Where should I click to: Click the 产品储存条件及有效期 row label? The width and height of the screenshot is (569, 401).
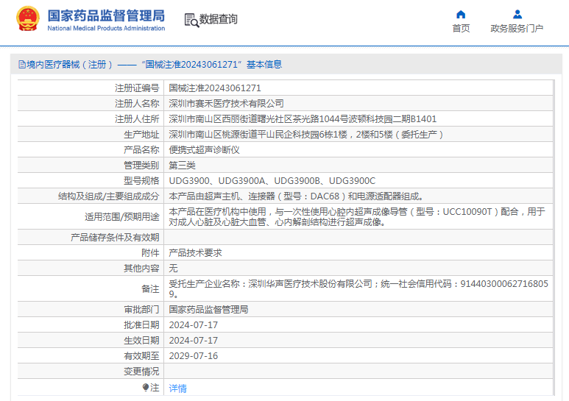[115, 237]
